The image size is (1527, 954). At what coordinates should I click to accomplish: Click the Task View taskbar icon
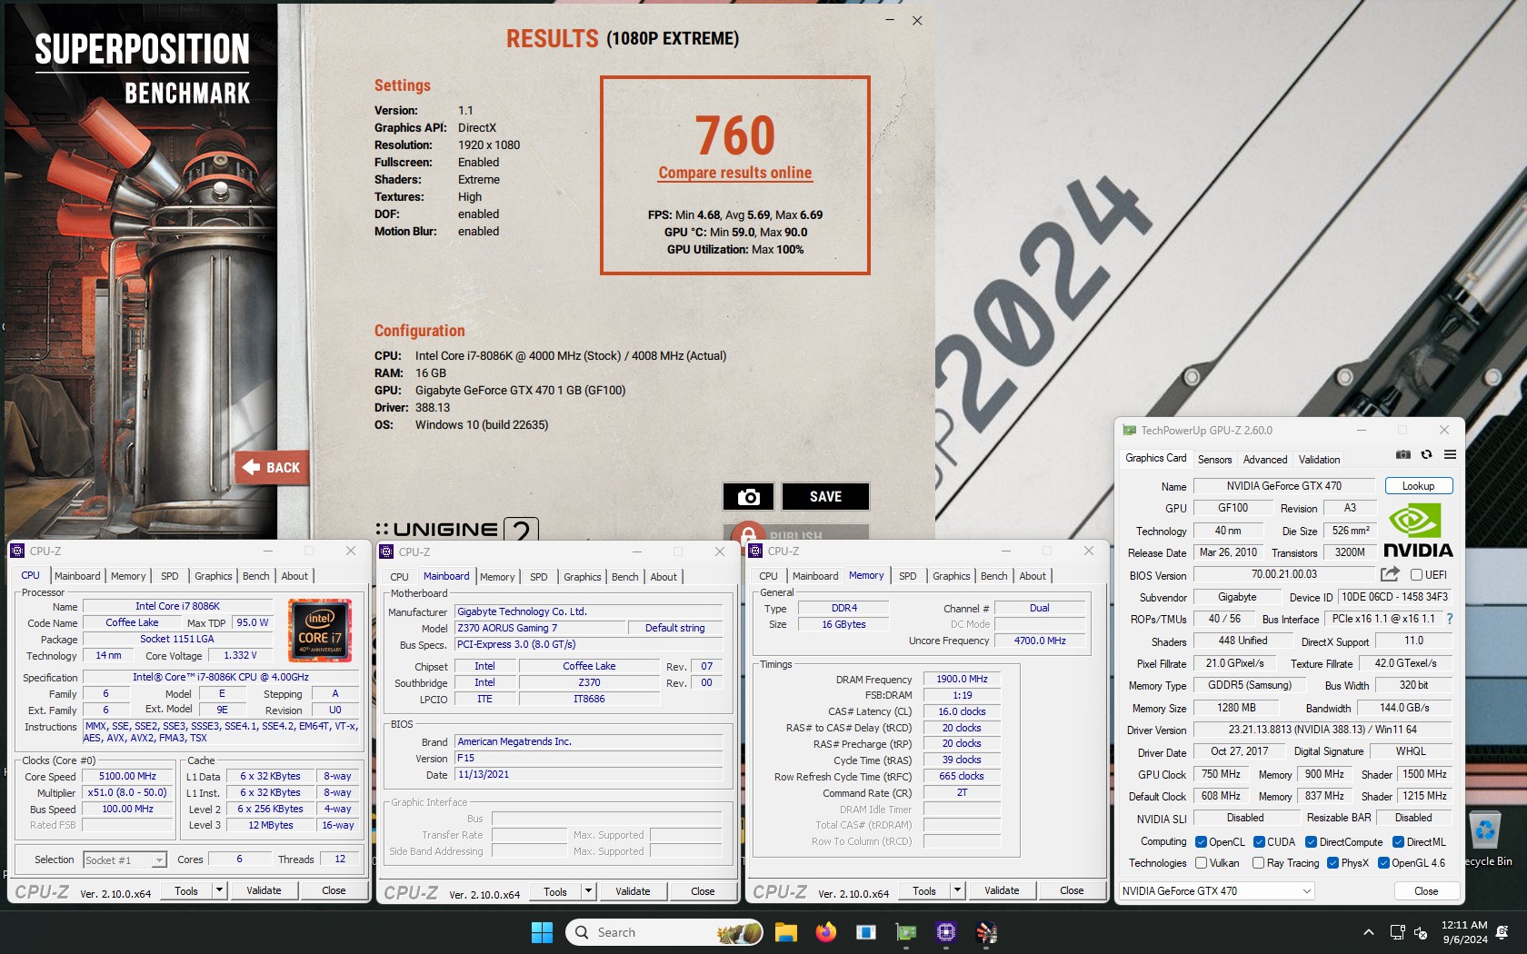point(865,932)
